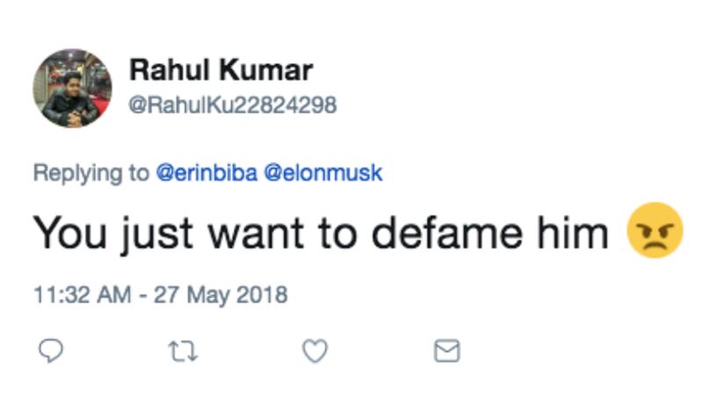
Task: Click the "Replying to" label
Action: pyautogui.click(x=91, y=173)
